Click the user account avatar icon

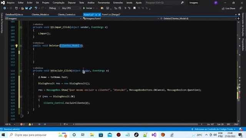point(216,3)
